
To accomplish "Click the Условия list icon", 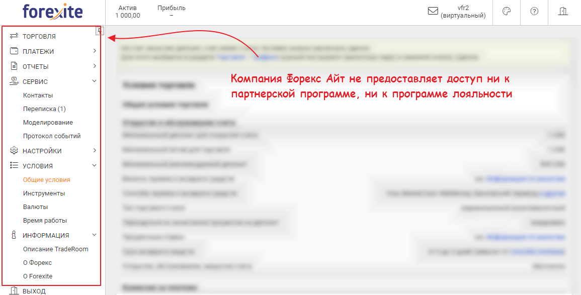I will (14, 165).
